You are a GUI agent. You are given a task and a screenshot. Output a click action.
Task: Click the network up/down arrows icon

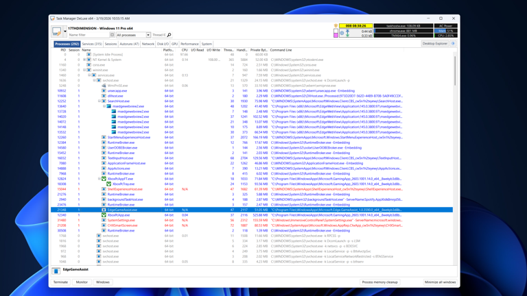coord(347,33)
